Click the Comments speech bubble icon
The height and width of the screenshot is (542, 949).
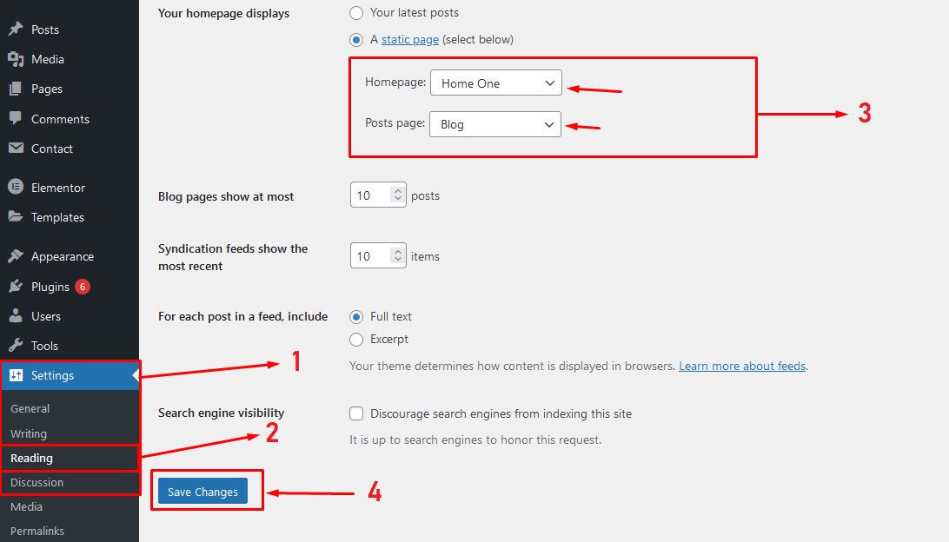(x=16, y=119)
